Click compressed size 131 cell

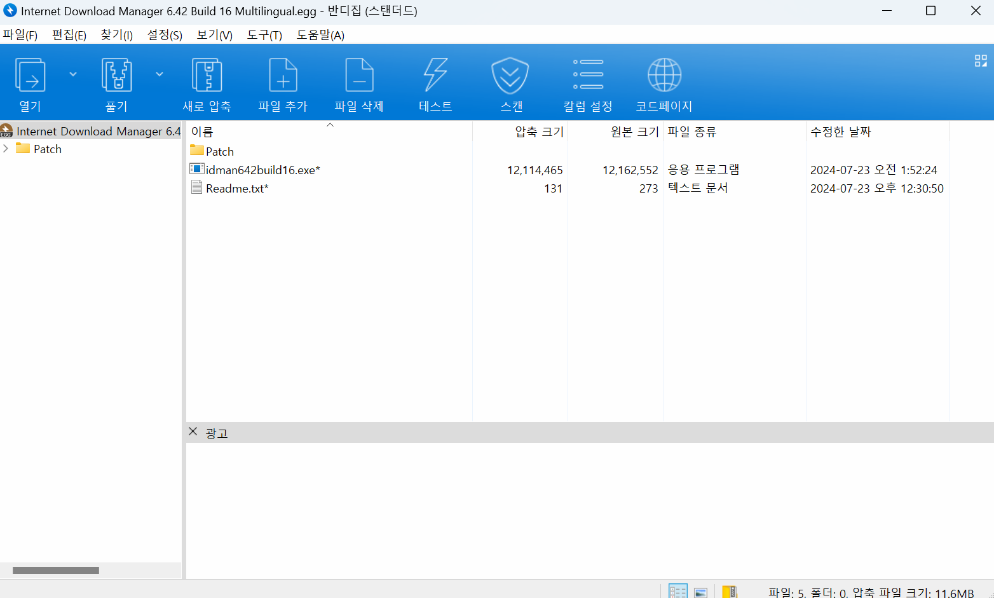[x=554, y=188]
